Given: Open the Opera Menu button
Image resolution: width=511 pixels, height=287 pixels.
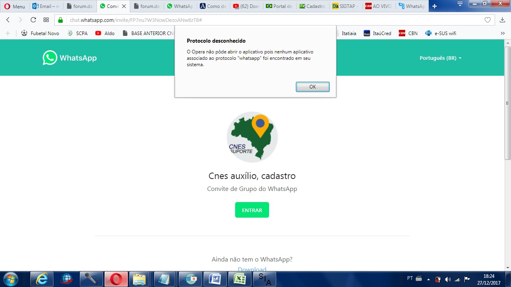Looking at the screenshot, I should pos(14,6).
